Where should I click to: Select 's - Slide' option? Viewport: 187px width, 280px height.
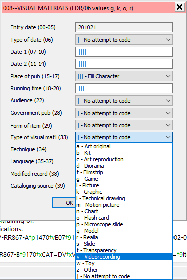point(124,244)
